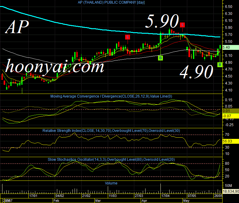Click the 6.10 price axis label
Screen dimensions: 239x203
click(228, 21)
